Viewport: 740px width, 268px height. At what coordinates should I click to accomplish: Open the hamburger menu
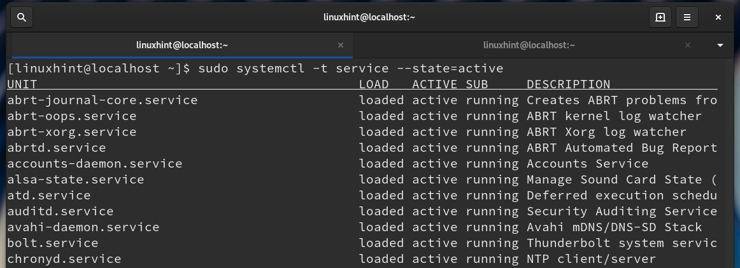687,18
